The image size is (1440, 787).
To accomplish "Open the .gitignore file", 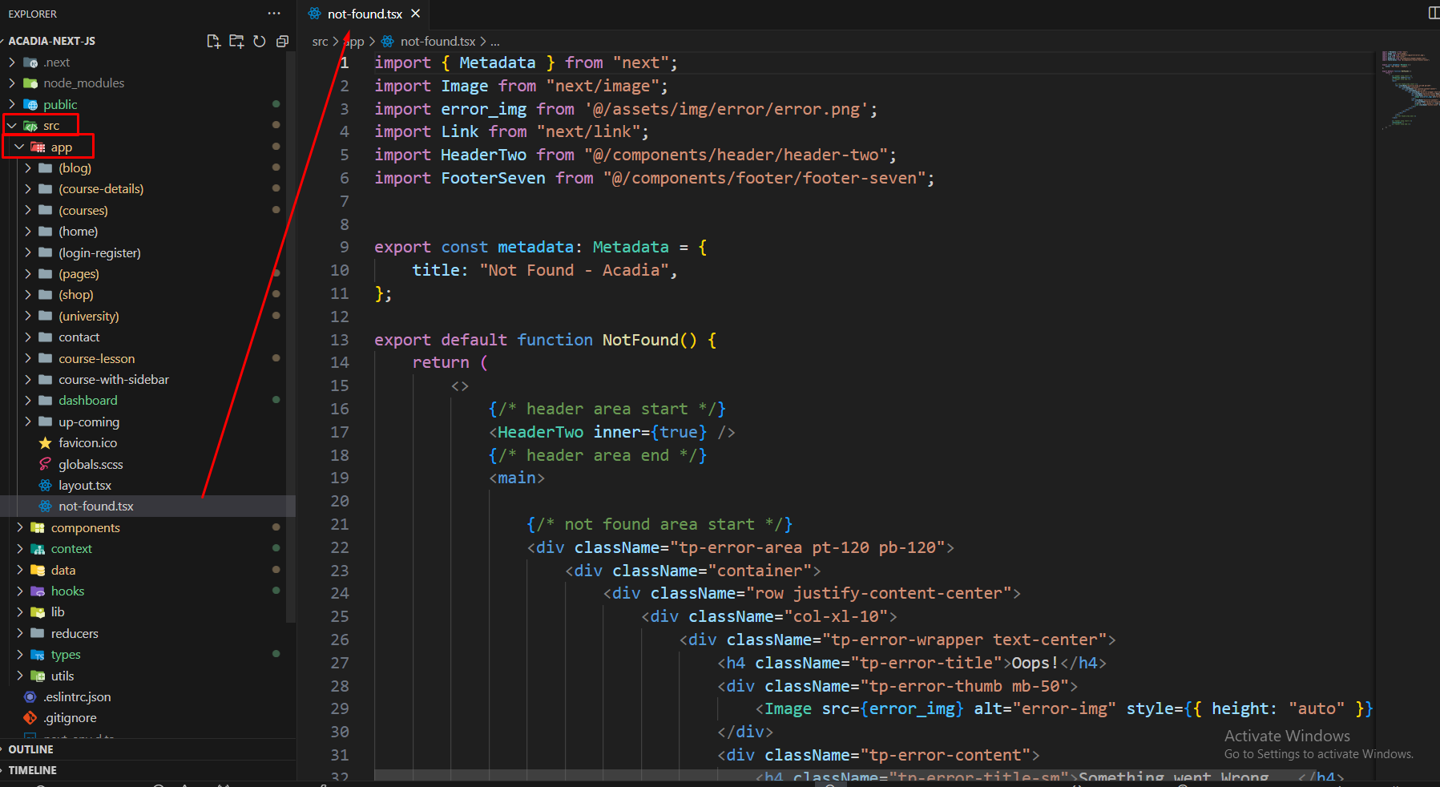I will pos(70,718).
